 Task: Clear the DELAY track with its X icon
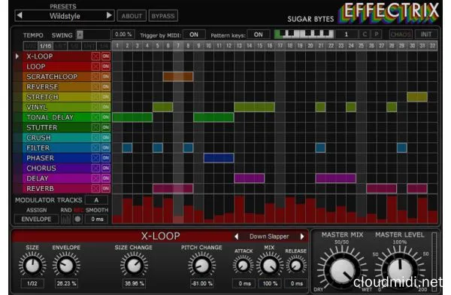(x=95, y=178)
